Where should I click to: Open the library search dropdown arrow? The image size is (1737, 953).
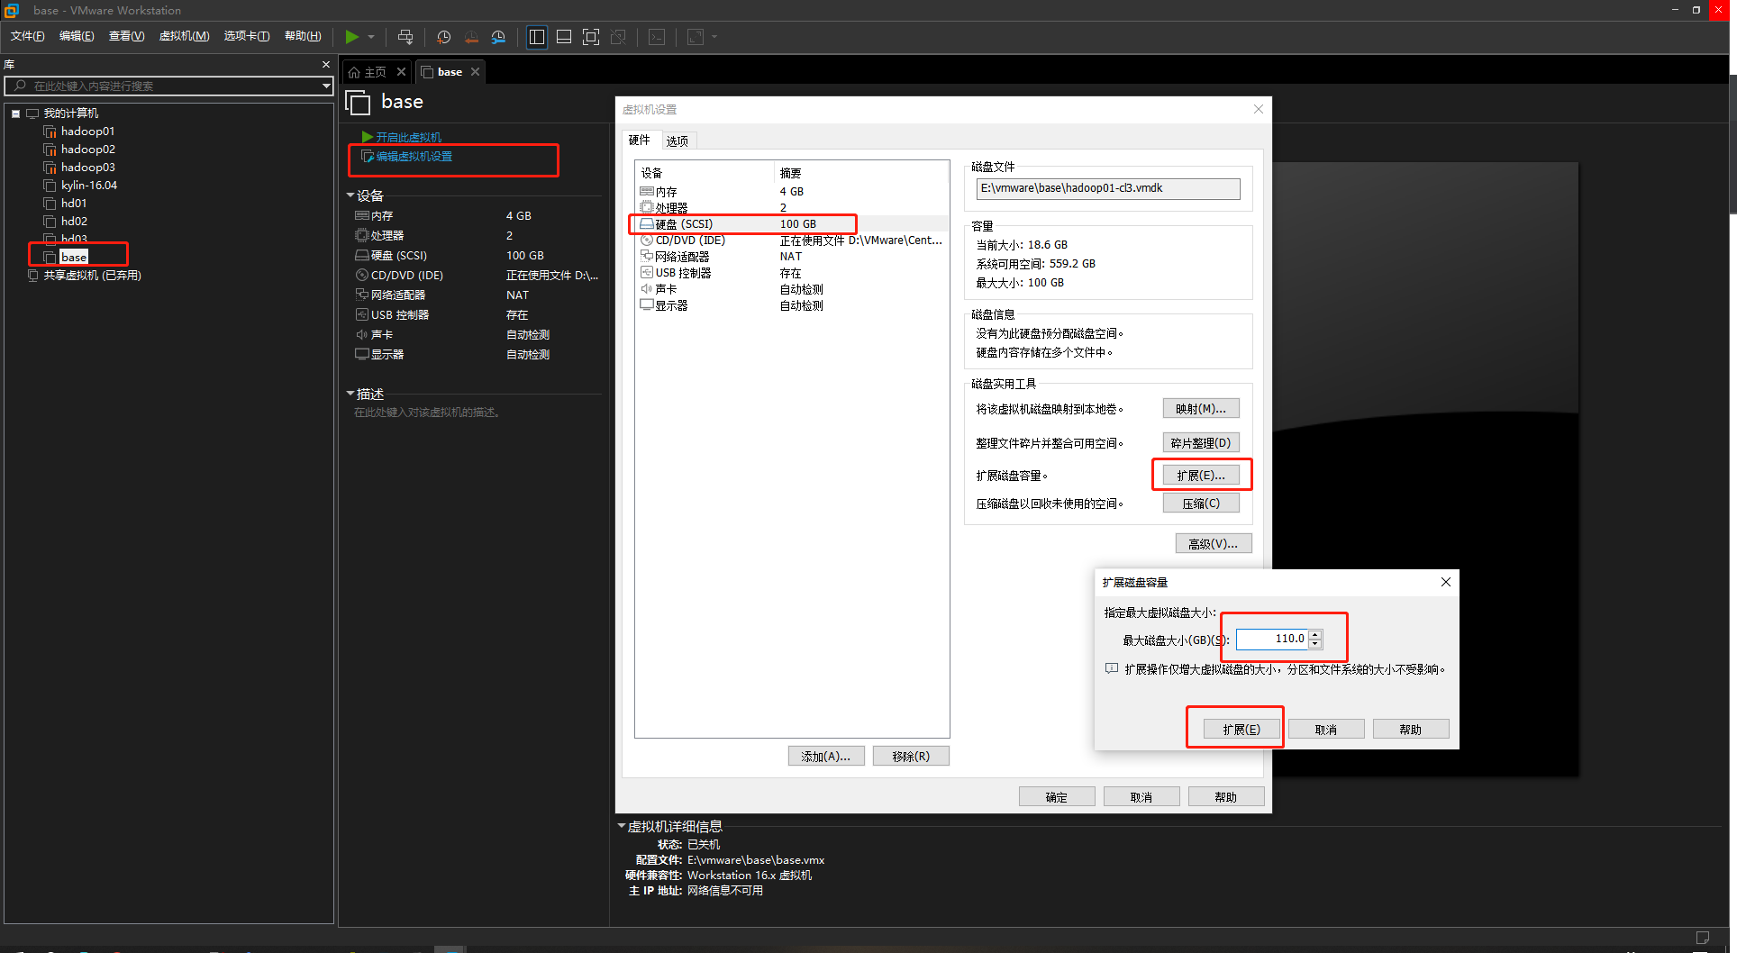[326, 86]
